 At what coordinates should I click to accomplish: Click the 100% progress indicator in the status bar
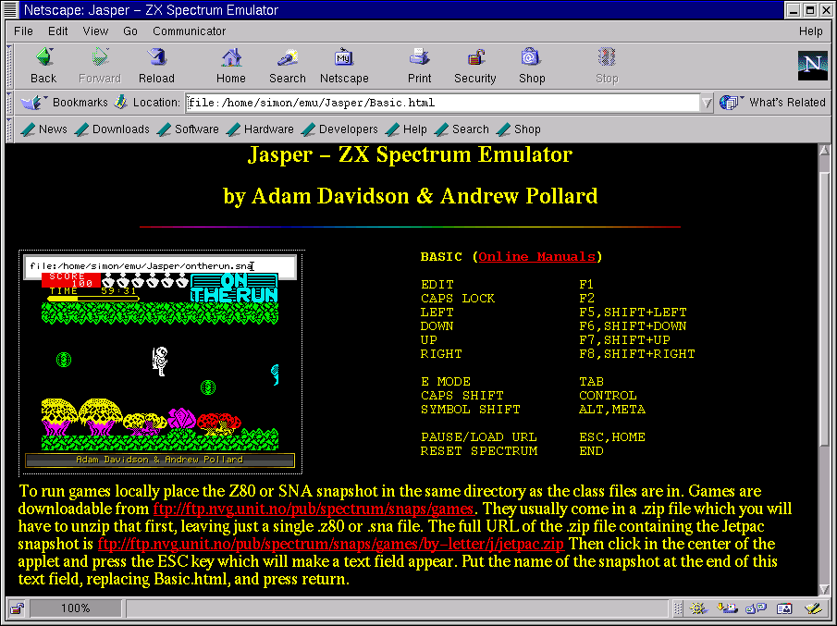[75, 608]
